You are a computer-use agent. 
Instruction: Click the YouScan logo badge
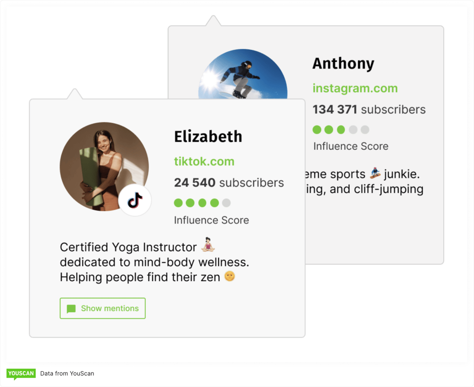point(21,374)
